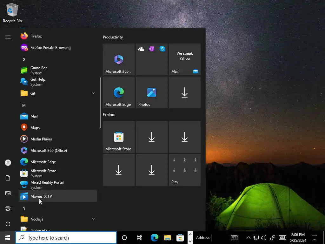
Task: Open File Explorer from taskbar
Action: point(168,238)
